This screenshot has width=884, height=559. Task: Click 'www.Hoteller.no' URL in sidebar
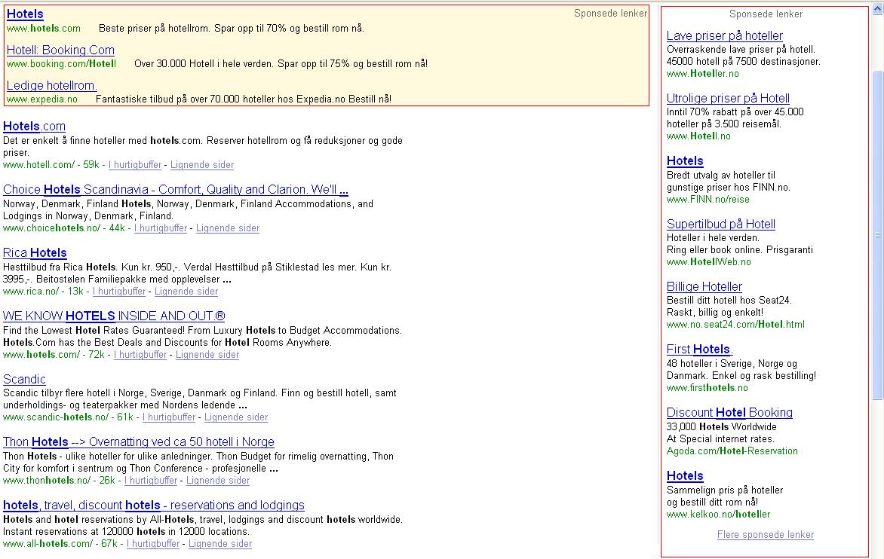[x=702, y=74]
